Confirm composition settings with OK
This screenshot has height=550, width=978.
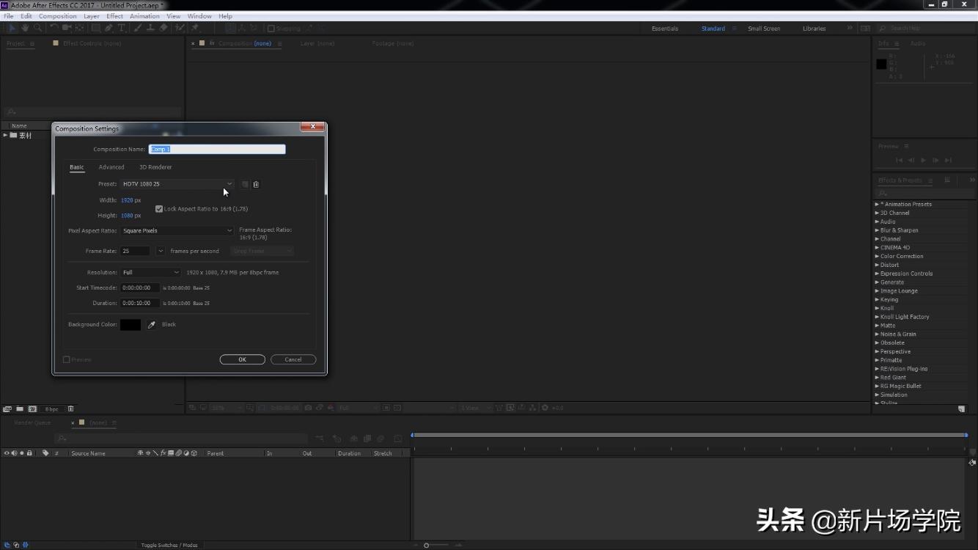tap(242, 359)
